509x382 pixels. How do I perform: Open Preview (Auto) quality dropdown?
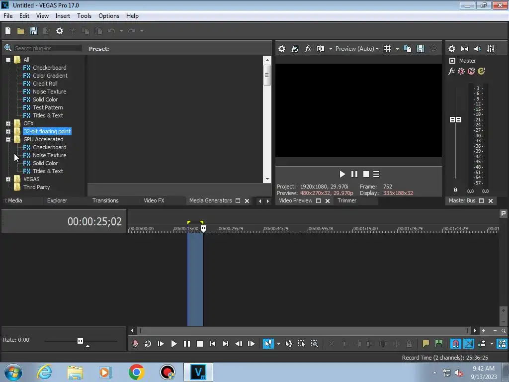[x=357, y=49]
